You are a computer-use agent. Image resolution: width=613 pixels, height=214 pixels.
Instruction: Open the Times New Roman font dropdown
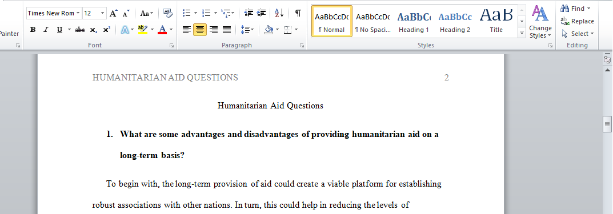pyautogui.click(x=78, y=13)
